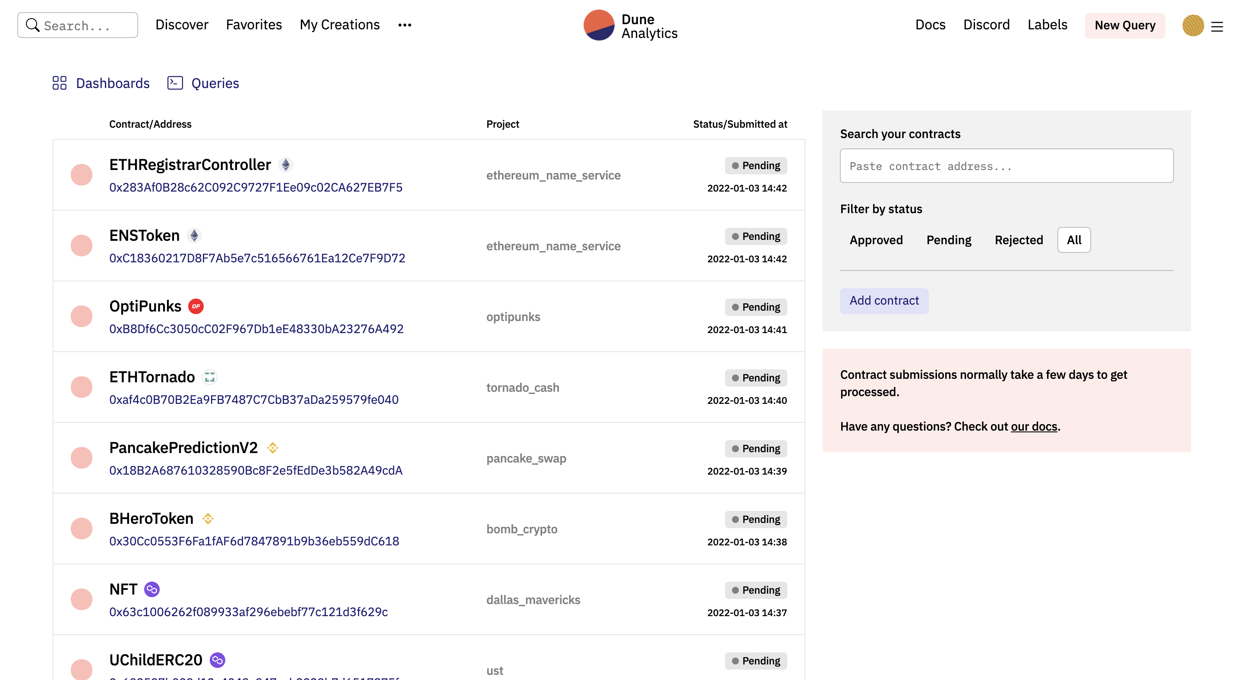The width and height of the screenshot is (1243, 680).
Task: Click the user avatar icon
Action: coord(1193,25)
